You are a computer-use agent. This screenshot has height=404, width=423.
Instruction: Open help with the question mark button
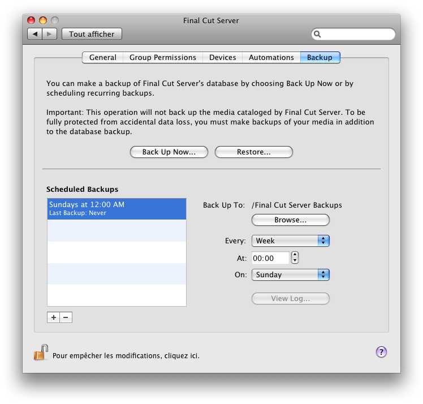(381, 352)
